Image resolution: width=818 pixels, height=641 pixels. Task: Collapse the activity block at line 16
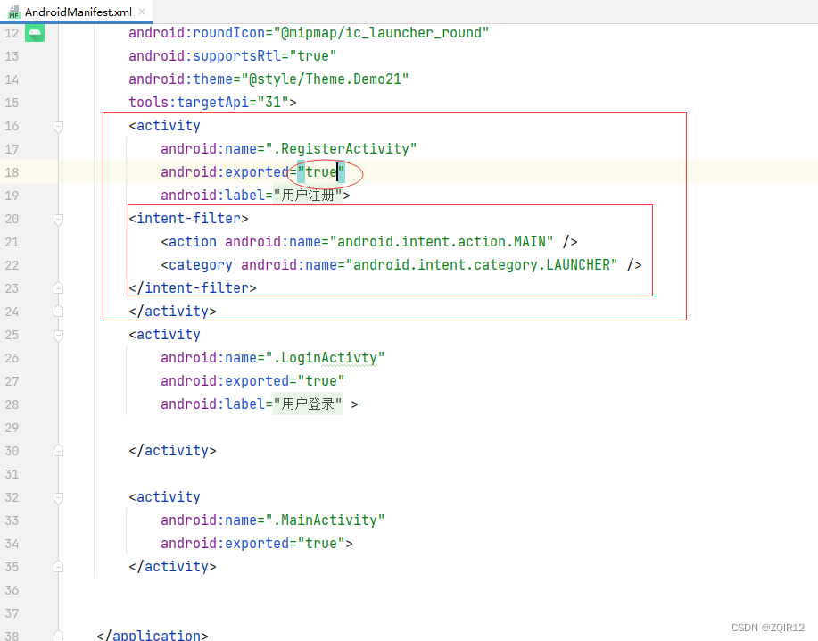pyautogui.click(x=59, y=126)
